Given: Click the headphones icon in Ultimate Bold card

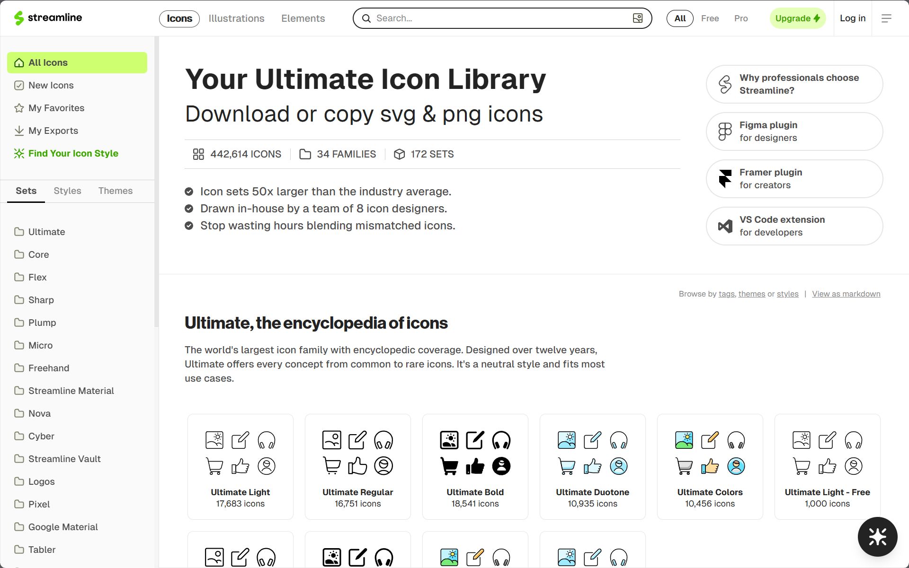Looking at the screenshot, I should click(x=501, y=440).
